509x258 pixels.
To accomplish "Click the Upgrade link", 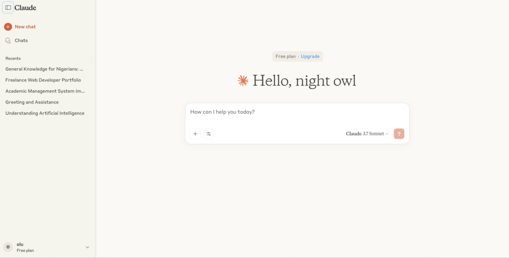I will (310, 57).
